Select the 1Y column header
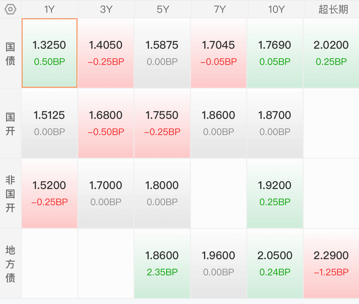The image size is (359, 304). point(50,9)
